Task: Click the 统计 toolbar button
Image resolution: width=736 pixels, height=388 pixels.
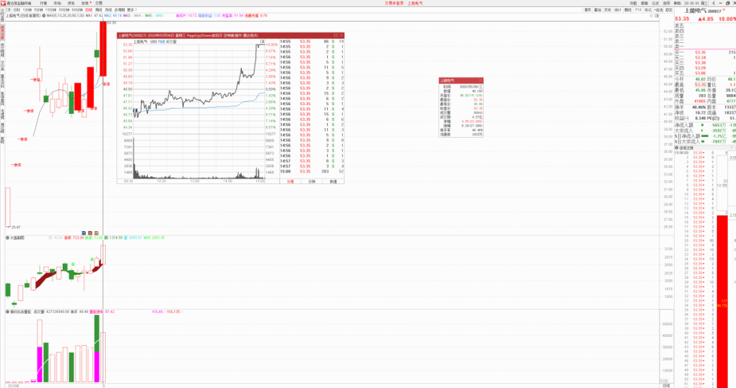Action: [617, 10]
